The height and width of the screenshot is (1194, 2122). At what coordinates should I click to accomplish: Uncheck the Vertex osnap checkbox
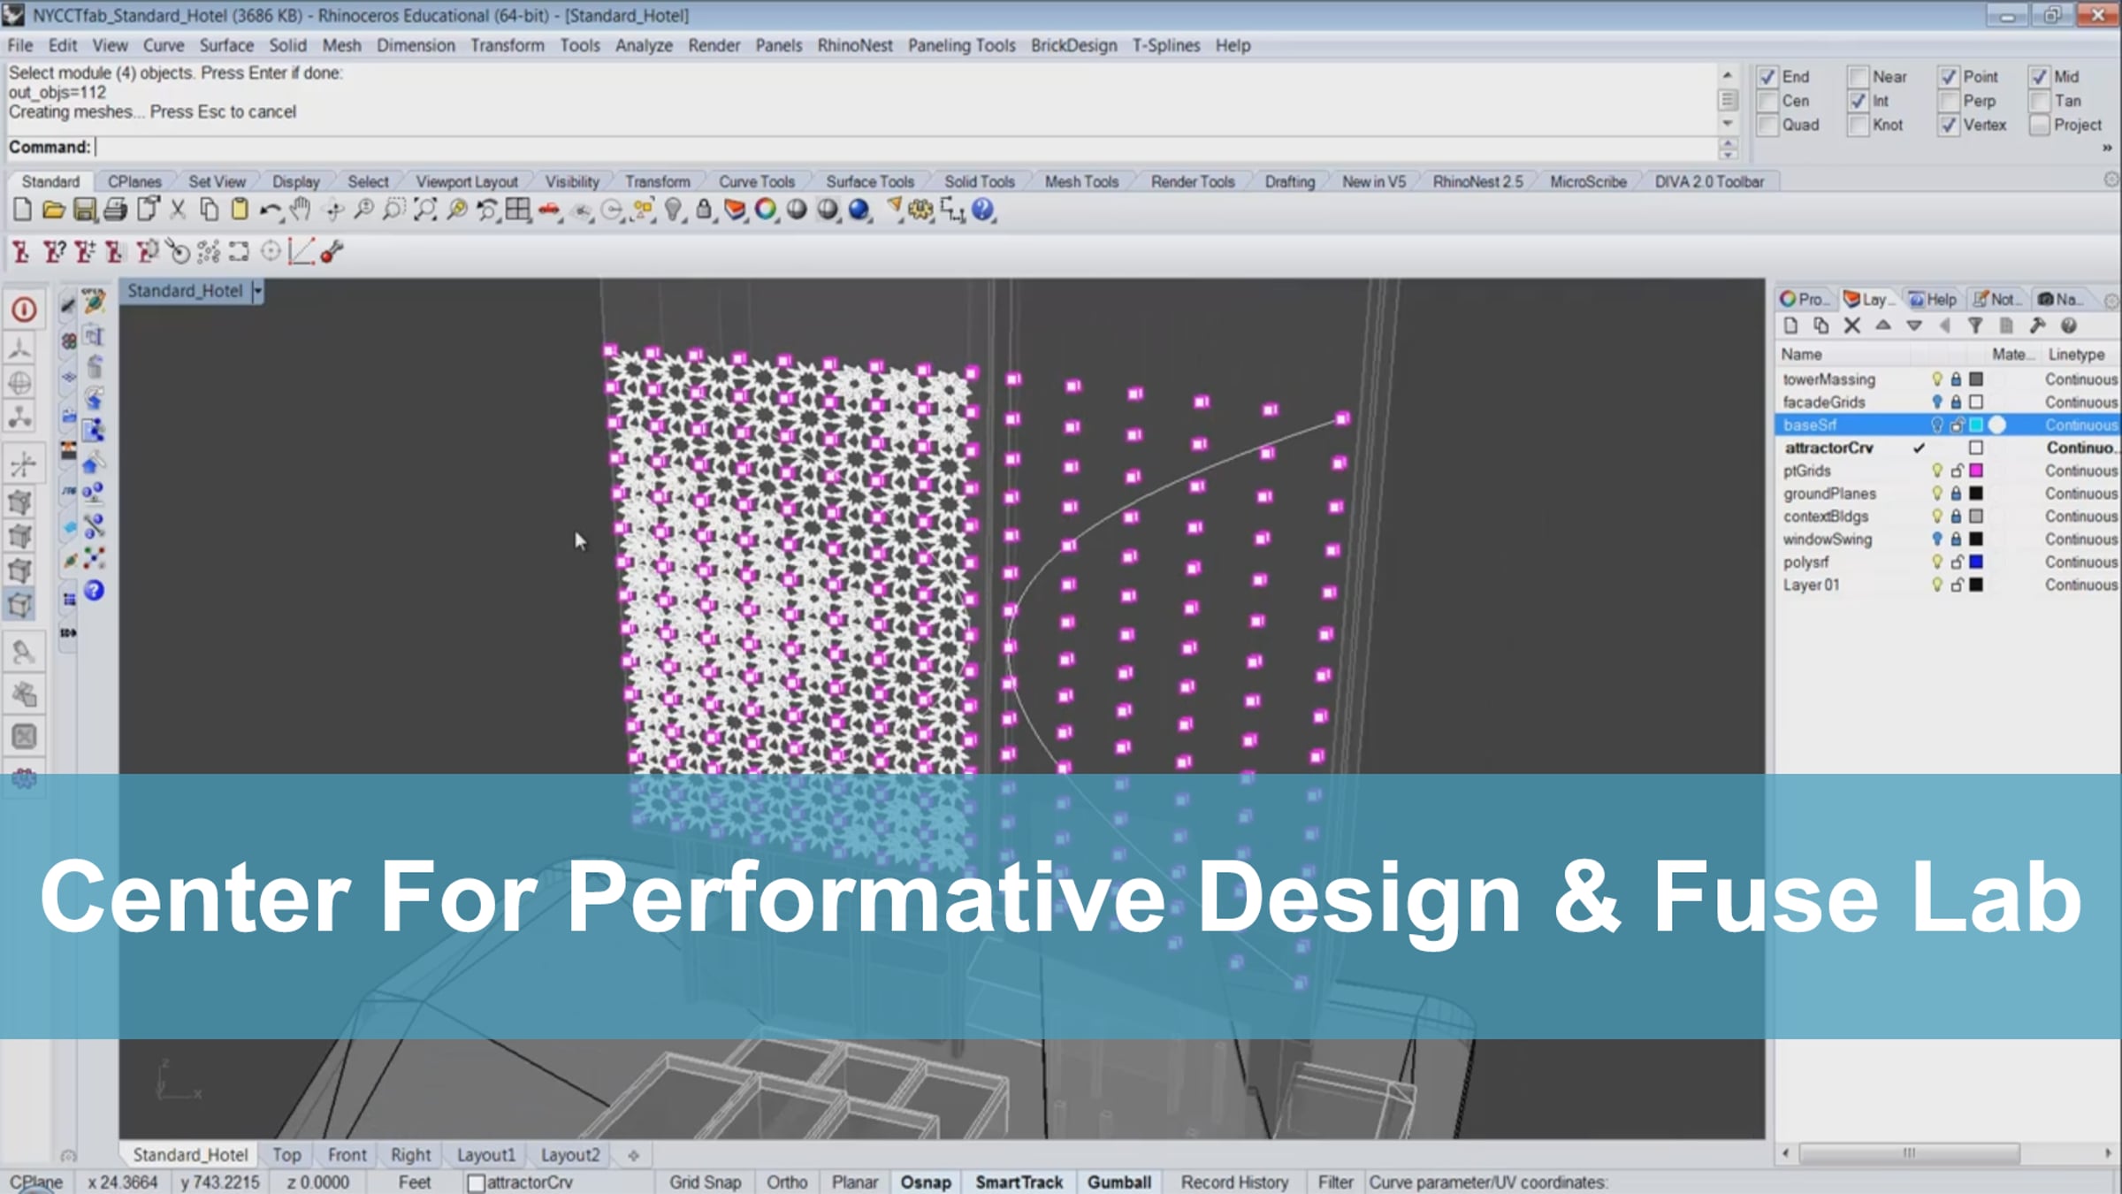(x=1949, y=126)
